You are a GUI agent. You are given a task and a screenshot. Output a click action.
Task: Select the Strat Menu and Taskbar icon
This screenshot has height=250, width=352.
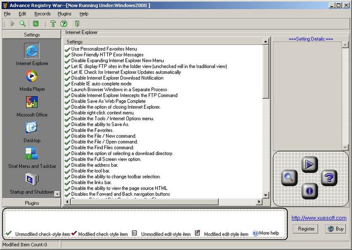click(x=31, y=153)
